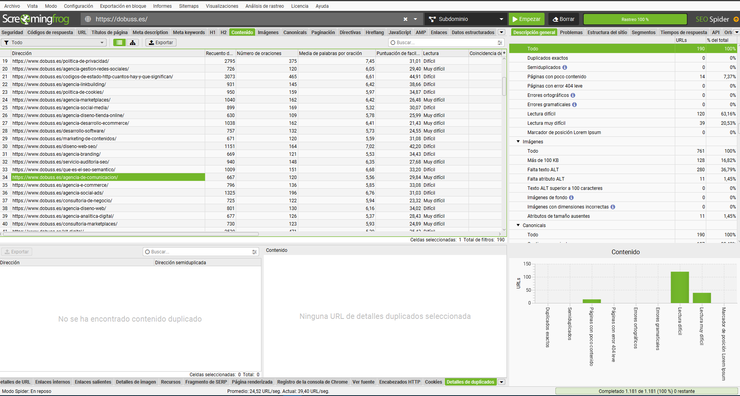Switch to tree view icon
Screen dimensions: 740x396
[x=133, y=42]
